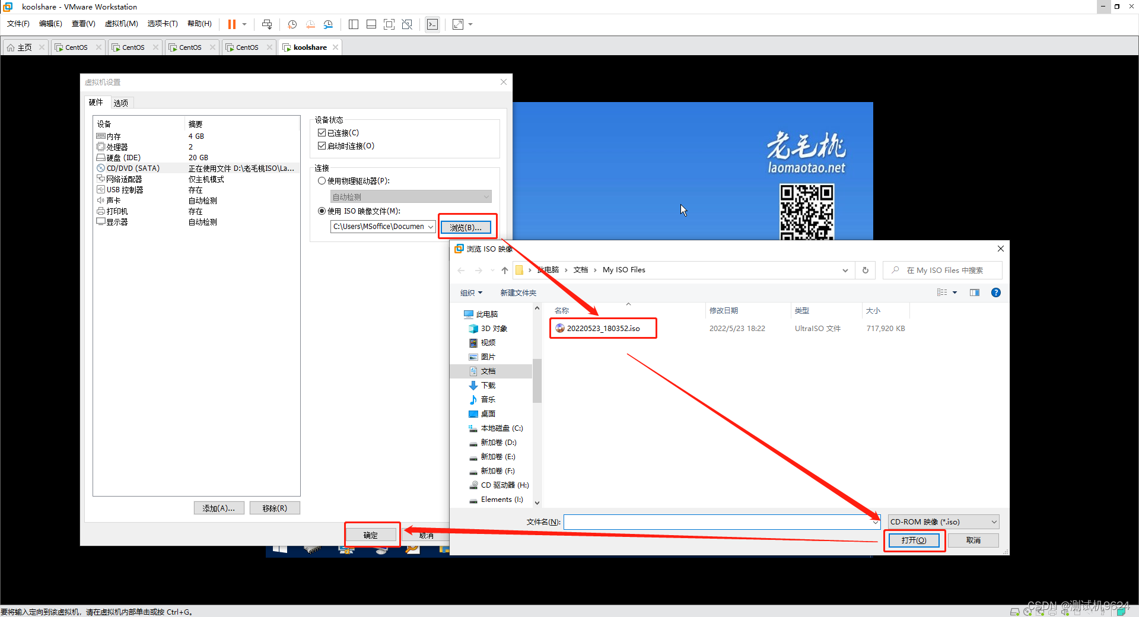Select the 硬盘 (IDE) device row
This screenshot has height=617, width=1139.
(x=196, y=158)
